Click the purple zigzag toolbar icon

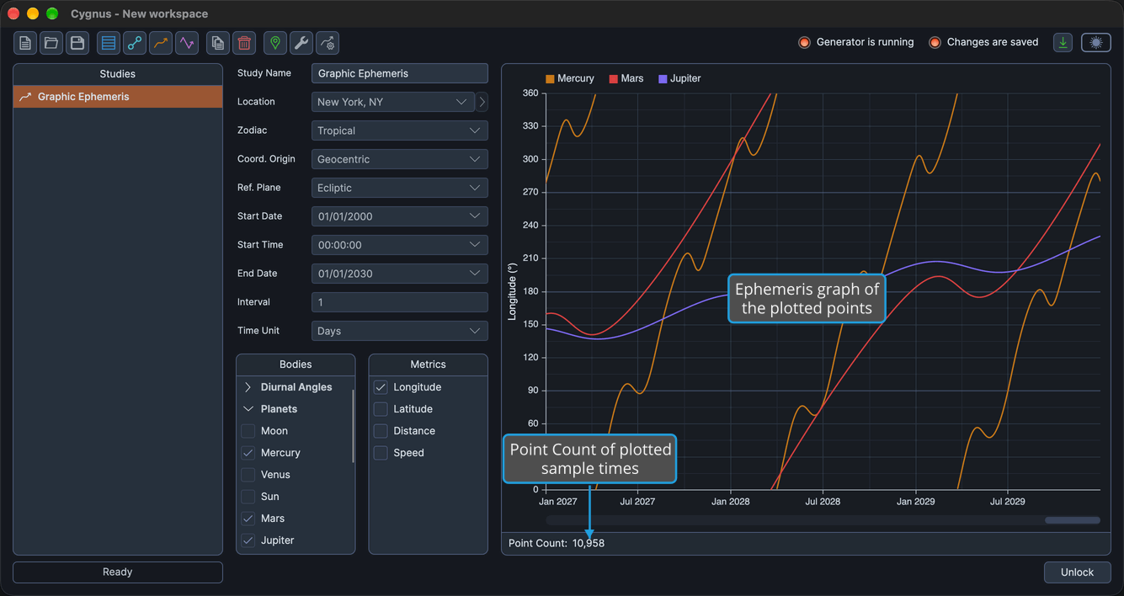[187, 43]
